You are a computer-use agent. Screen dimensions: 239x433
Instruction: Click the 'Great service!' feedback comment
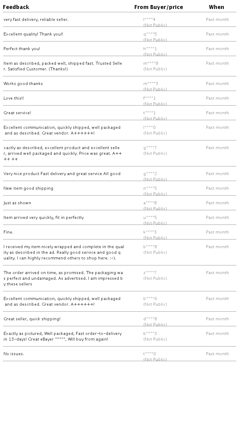tap(17, 113)
